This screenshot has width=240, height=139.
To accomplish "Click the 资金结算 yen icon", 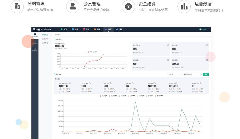I will [x=128, y=7].
